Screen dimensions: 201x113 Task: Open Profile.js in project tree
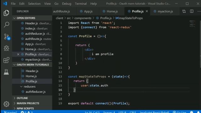(32, 81)
